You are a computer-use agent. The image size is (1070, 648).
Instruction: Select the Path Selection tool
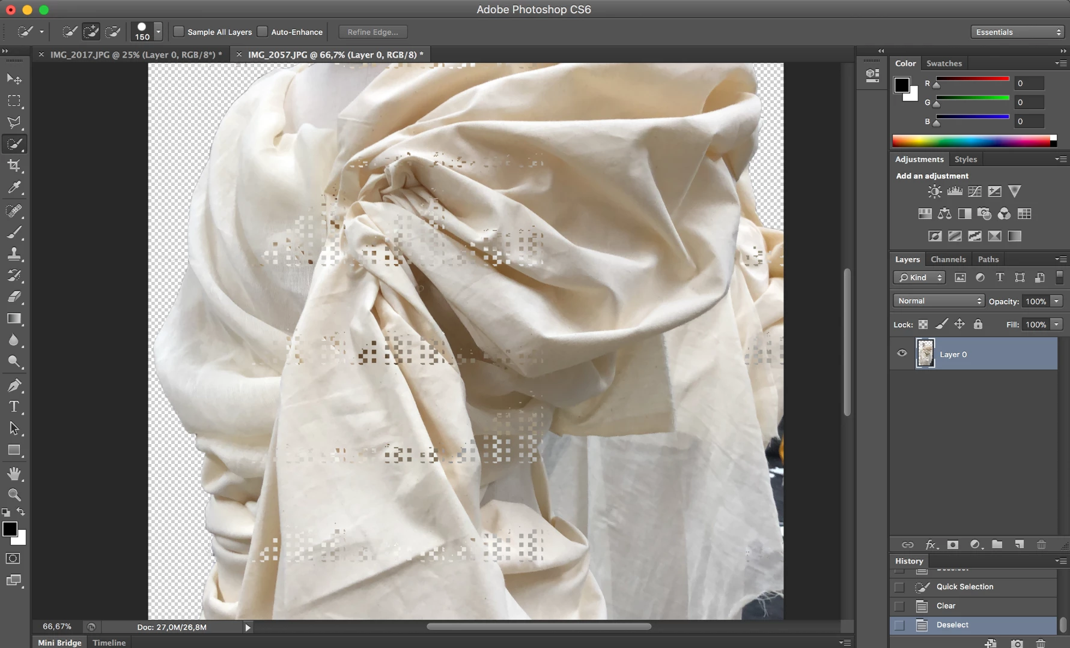tap(14, 428)
